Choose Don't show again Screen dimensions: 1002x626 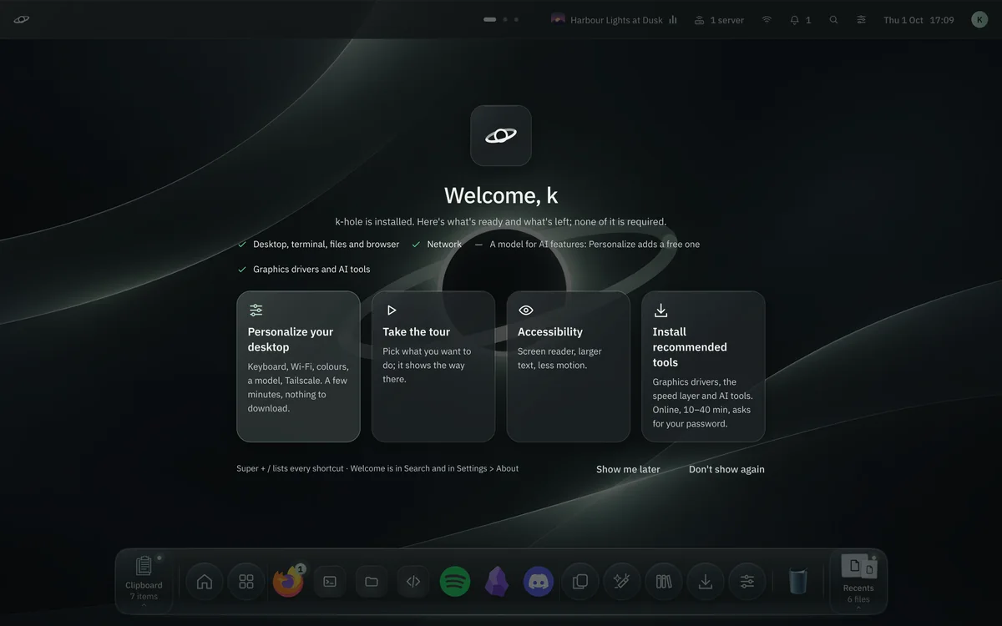point(726,469)
